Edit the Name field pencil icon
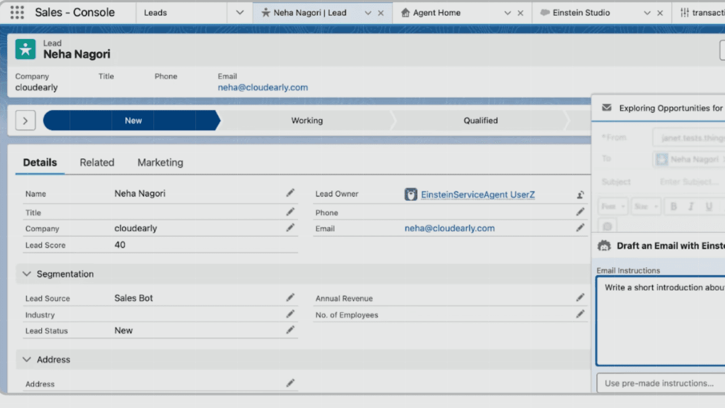Screen dimensions: 725x408 click(x=291, y=193)
